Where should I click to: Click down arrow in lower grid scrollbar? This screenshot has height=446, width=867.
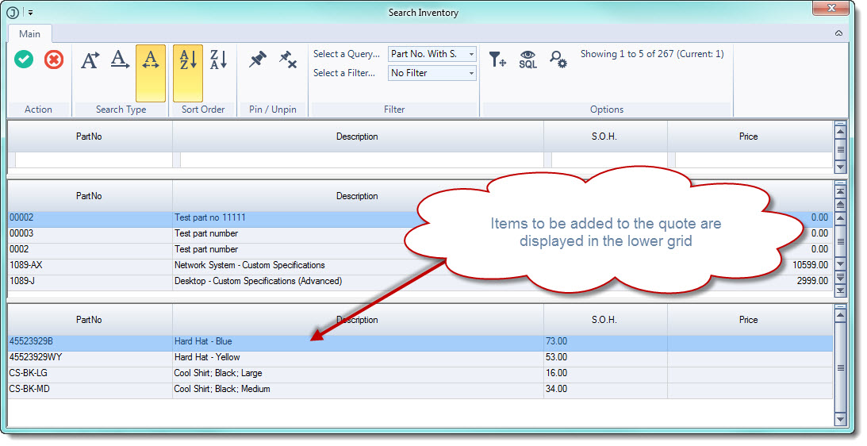(x=841, y=420)
